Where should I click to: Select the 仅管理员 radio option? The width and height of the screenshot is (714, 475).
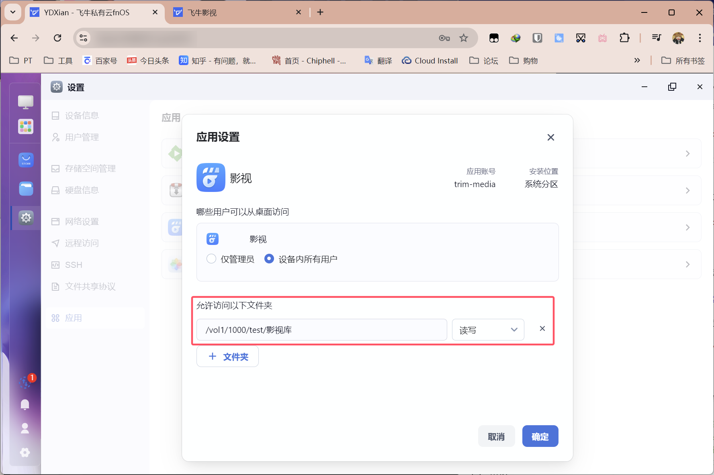click(211, 259)
